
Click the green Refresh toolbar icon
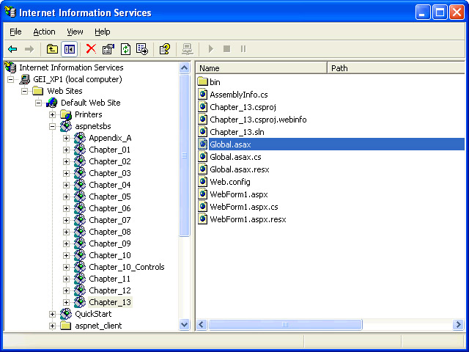click(x=125, y=49)
